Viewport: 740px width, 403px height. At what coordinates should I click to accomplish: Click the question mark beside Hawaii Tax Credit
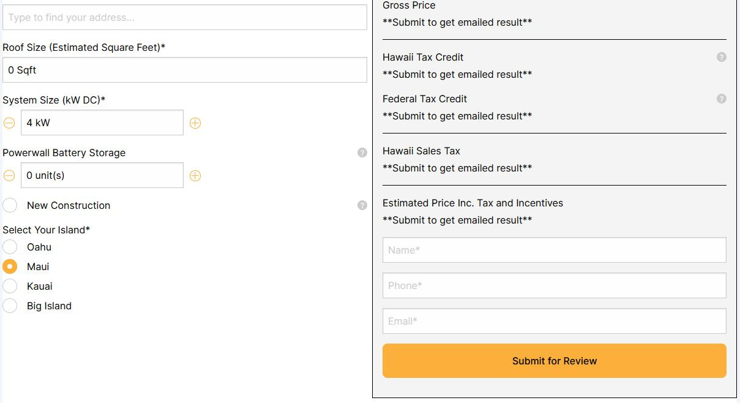721,57
